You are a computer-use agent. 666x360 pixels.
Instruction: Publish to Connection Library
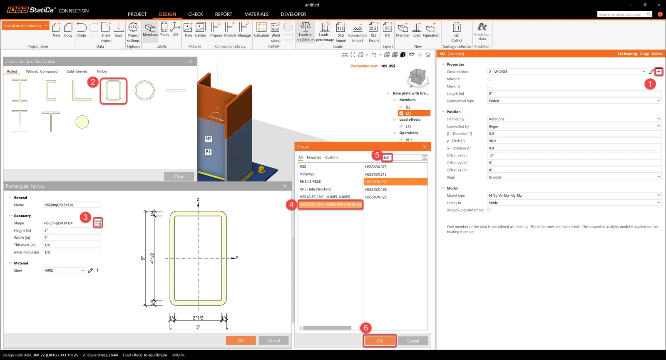click(x=230, y=30)
